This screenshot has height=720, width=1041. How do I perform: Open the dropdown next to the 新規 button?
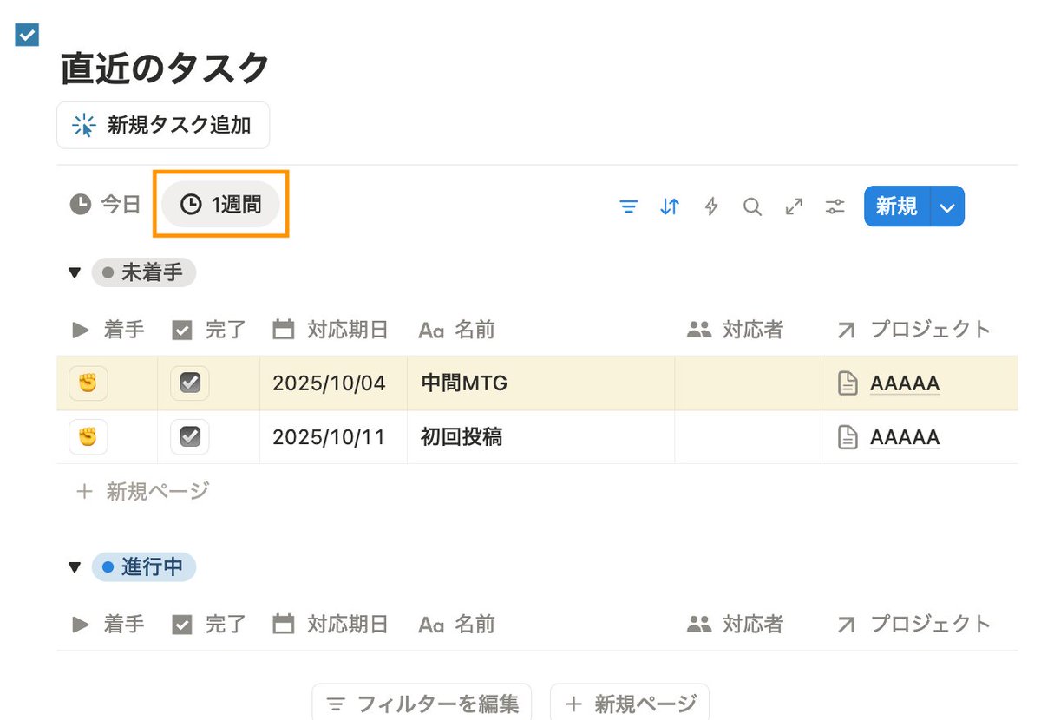[947, 206]
